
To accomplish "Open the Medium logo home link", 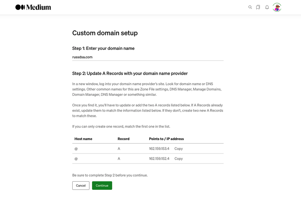I will (x=33, y=7).
